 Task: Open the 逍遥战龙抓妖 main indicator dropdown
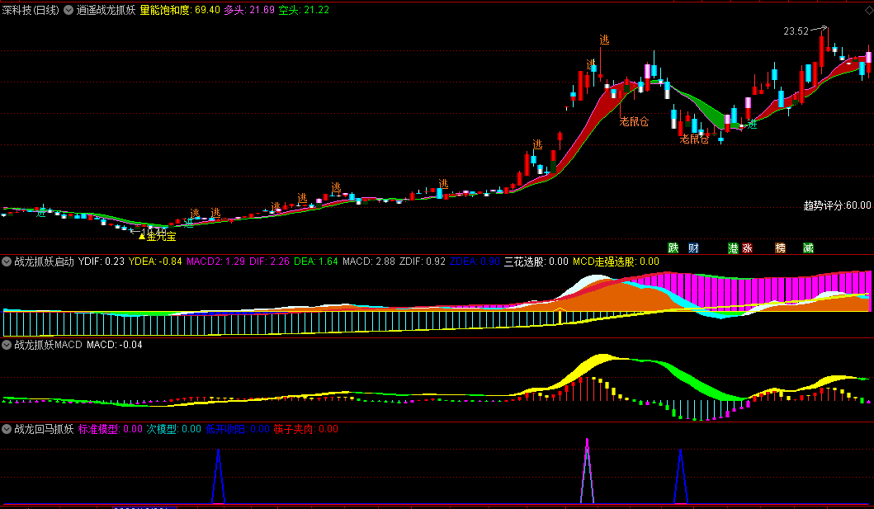pos(69,10)
